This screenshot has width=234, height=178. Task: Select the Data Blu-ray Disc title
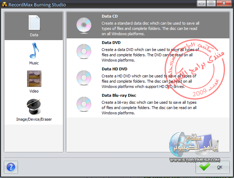pos(119,95)
